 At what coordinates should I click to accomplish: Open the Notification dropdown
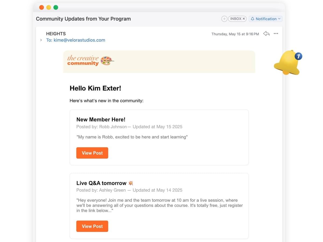266,19
